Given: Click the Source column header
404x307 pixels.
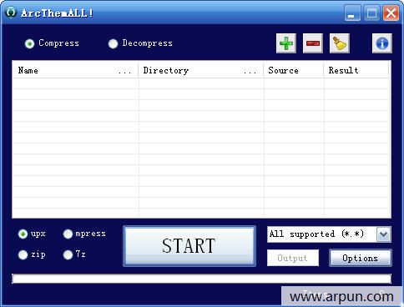Looking at the screenshot, I should 294,70.
